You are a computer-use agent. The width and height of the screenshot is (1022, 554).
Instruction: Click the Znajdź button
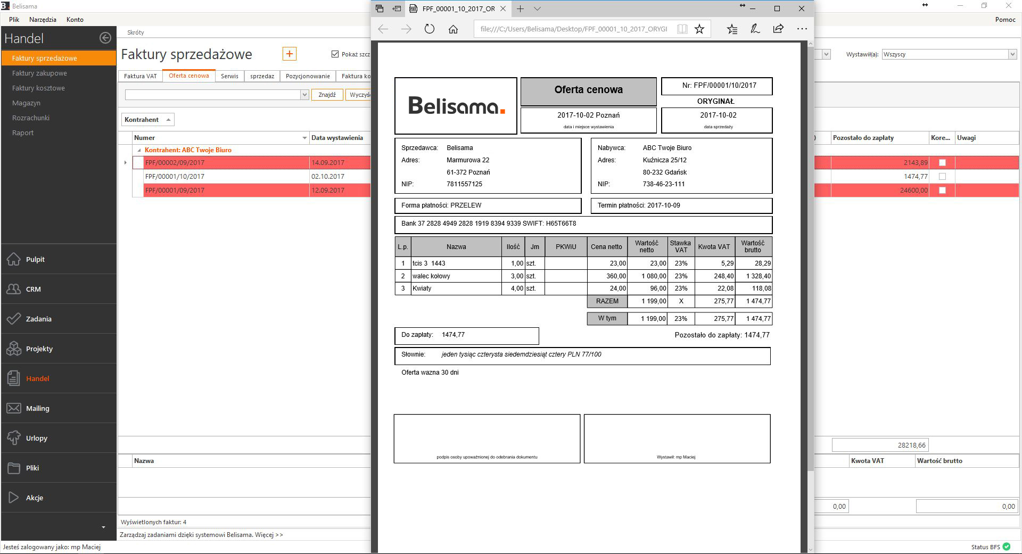pyautogui.click(x=327, y=95)
